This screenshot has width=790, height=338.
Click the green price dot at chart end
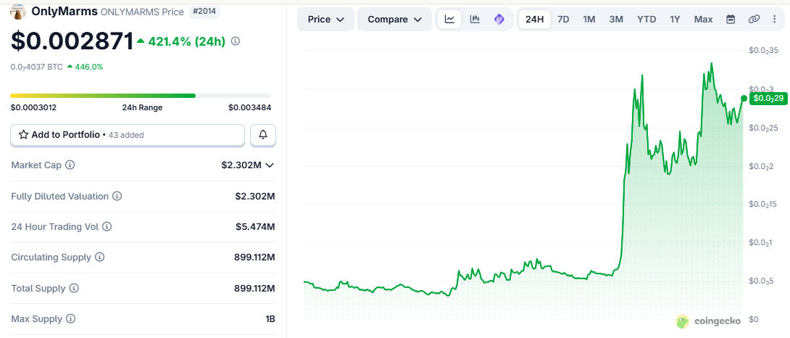(744, 99)
